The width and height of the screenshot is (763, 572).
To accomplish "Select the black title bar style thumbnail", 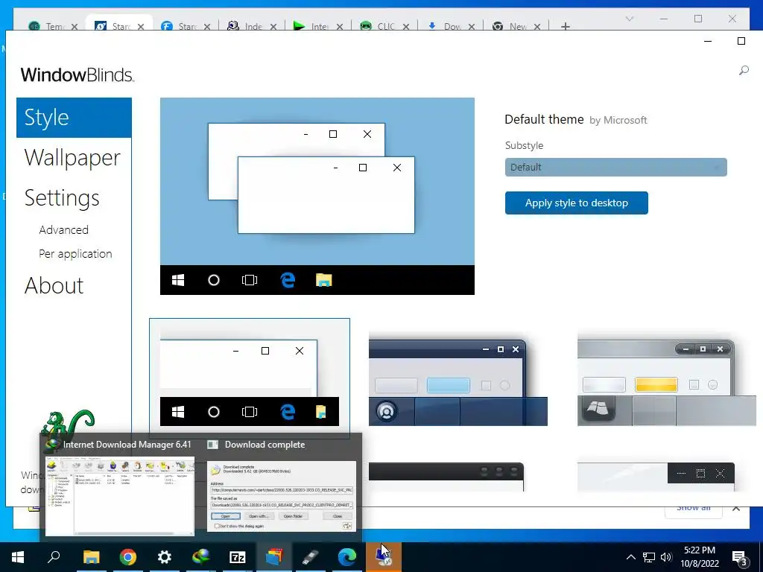I will [446, 477].
